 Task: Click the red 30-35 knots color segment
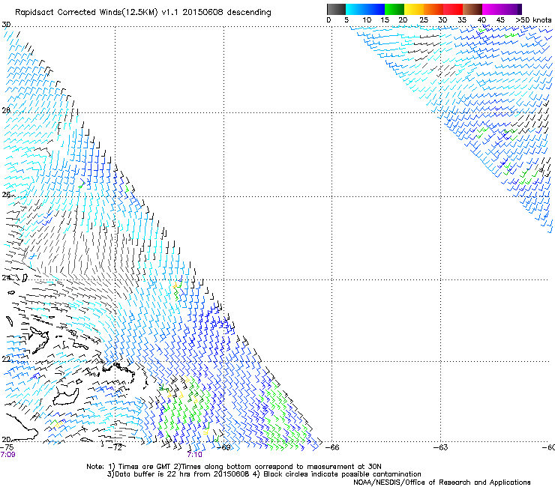(x=453, y=9)
